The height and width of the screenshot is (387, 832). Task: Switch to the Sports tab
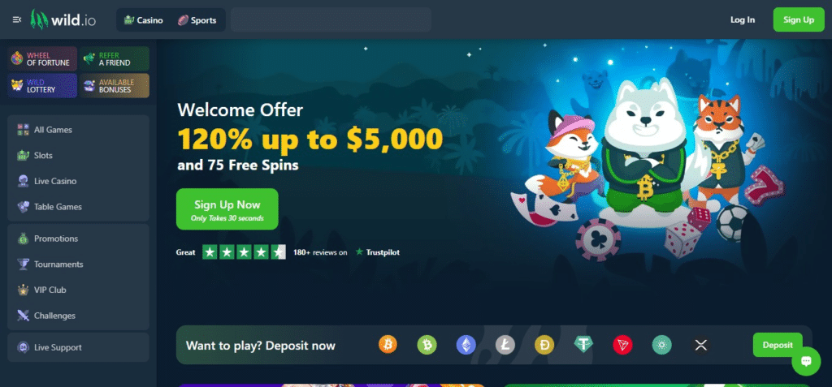coord(197,20)
